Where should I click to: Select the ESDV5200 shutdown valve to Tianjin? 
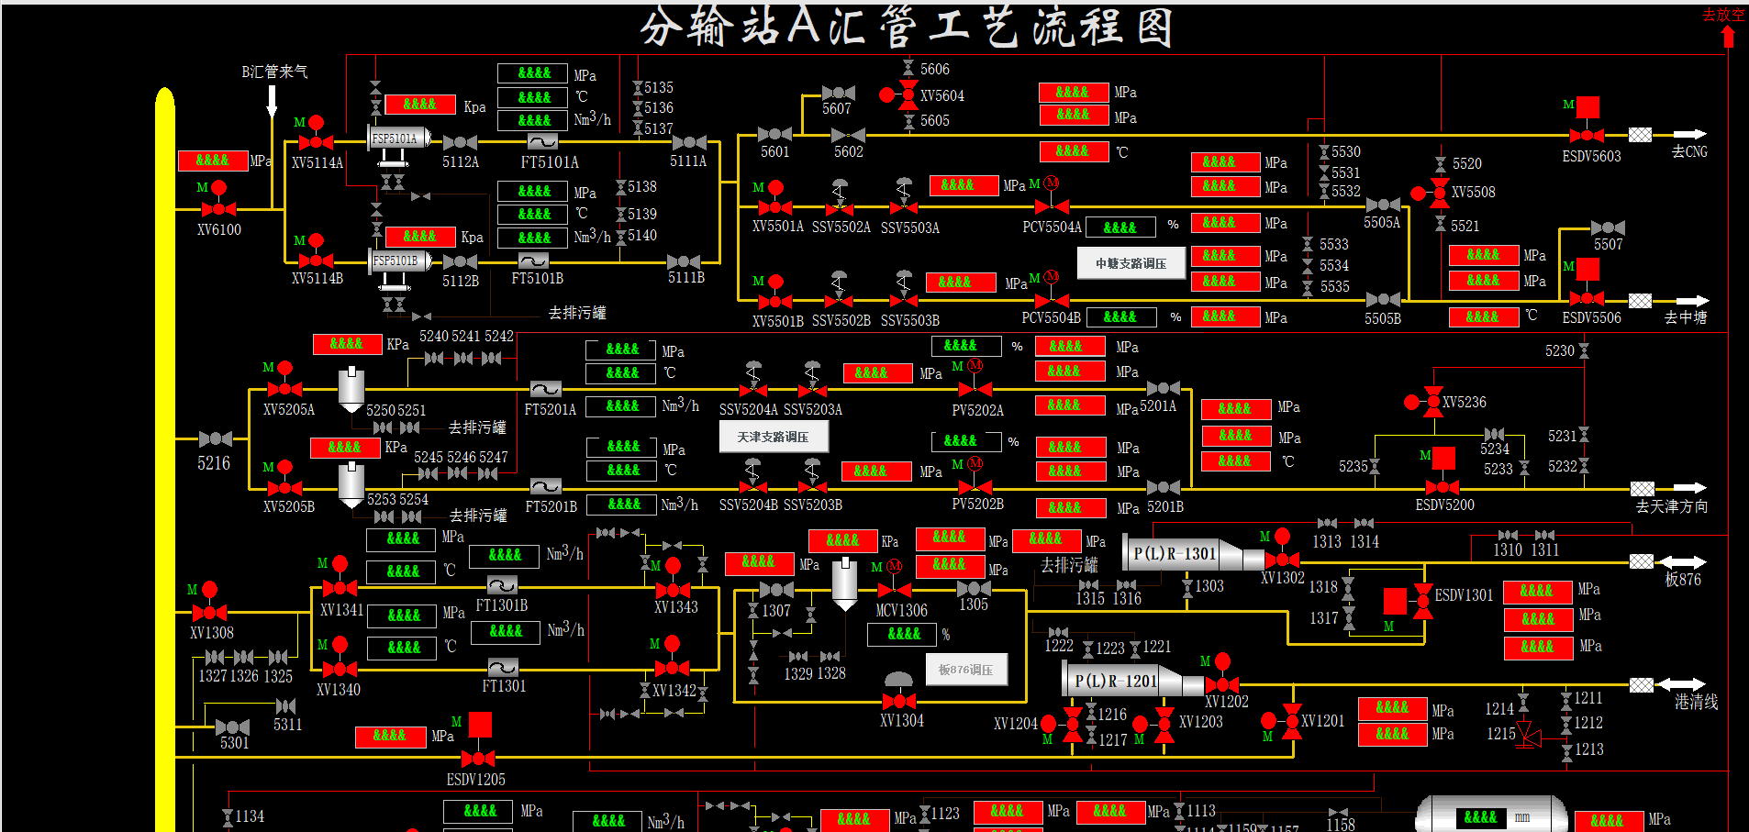(1443, 487)
